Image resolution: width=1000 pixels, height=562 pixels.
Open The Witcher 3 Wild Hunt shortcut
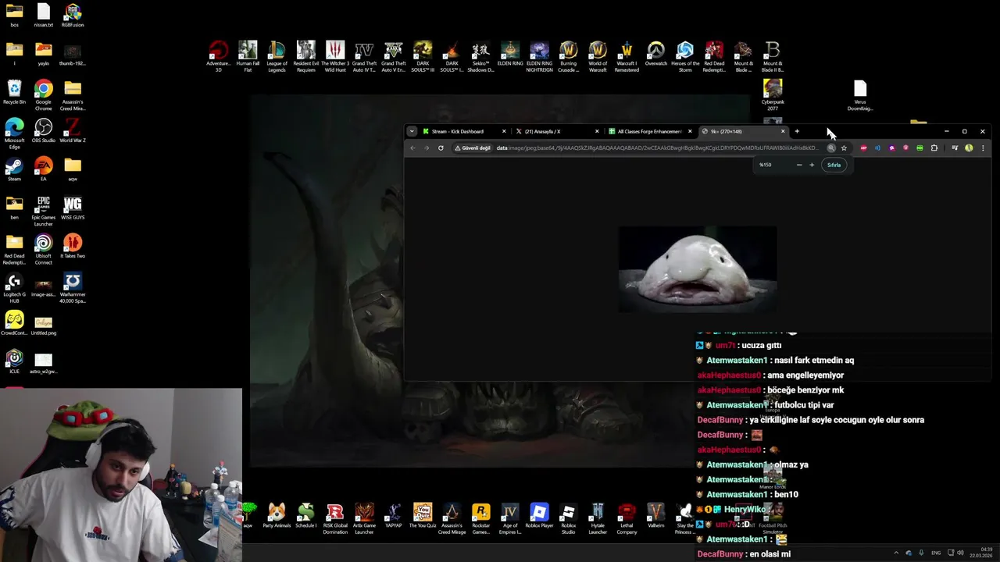coord(335,57)
